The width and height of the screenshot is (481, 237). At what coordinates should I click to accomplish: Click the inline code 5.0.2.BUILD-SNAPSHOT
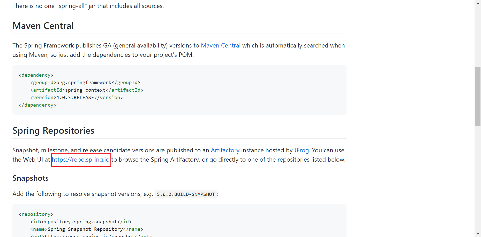[186, 194]
